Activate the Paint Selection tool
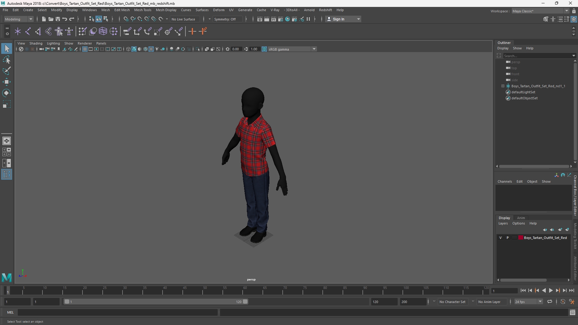This screenshot has height=325, width=578. tap(7, 71)
